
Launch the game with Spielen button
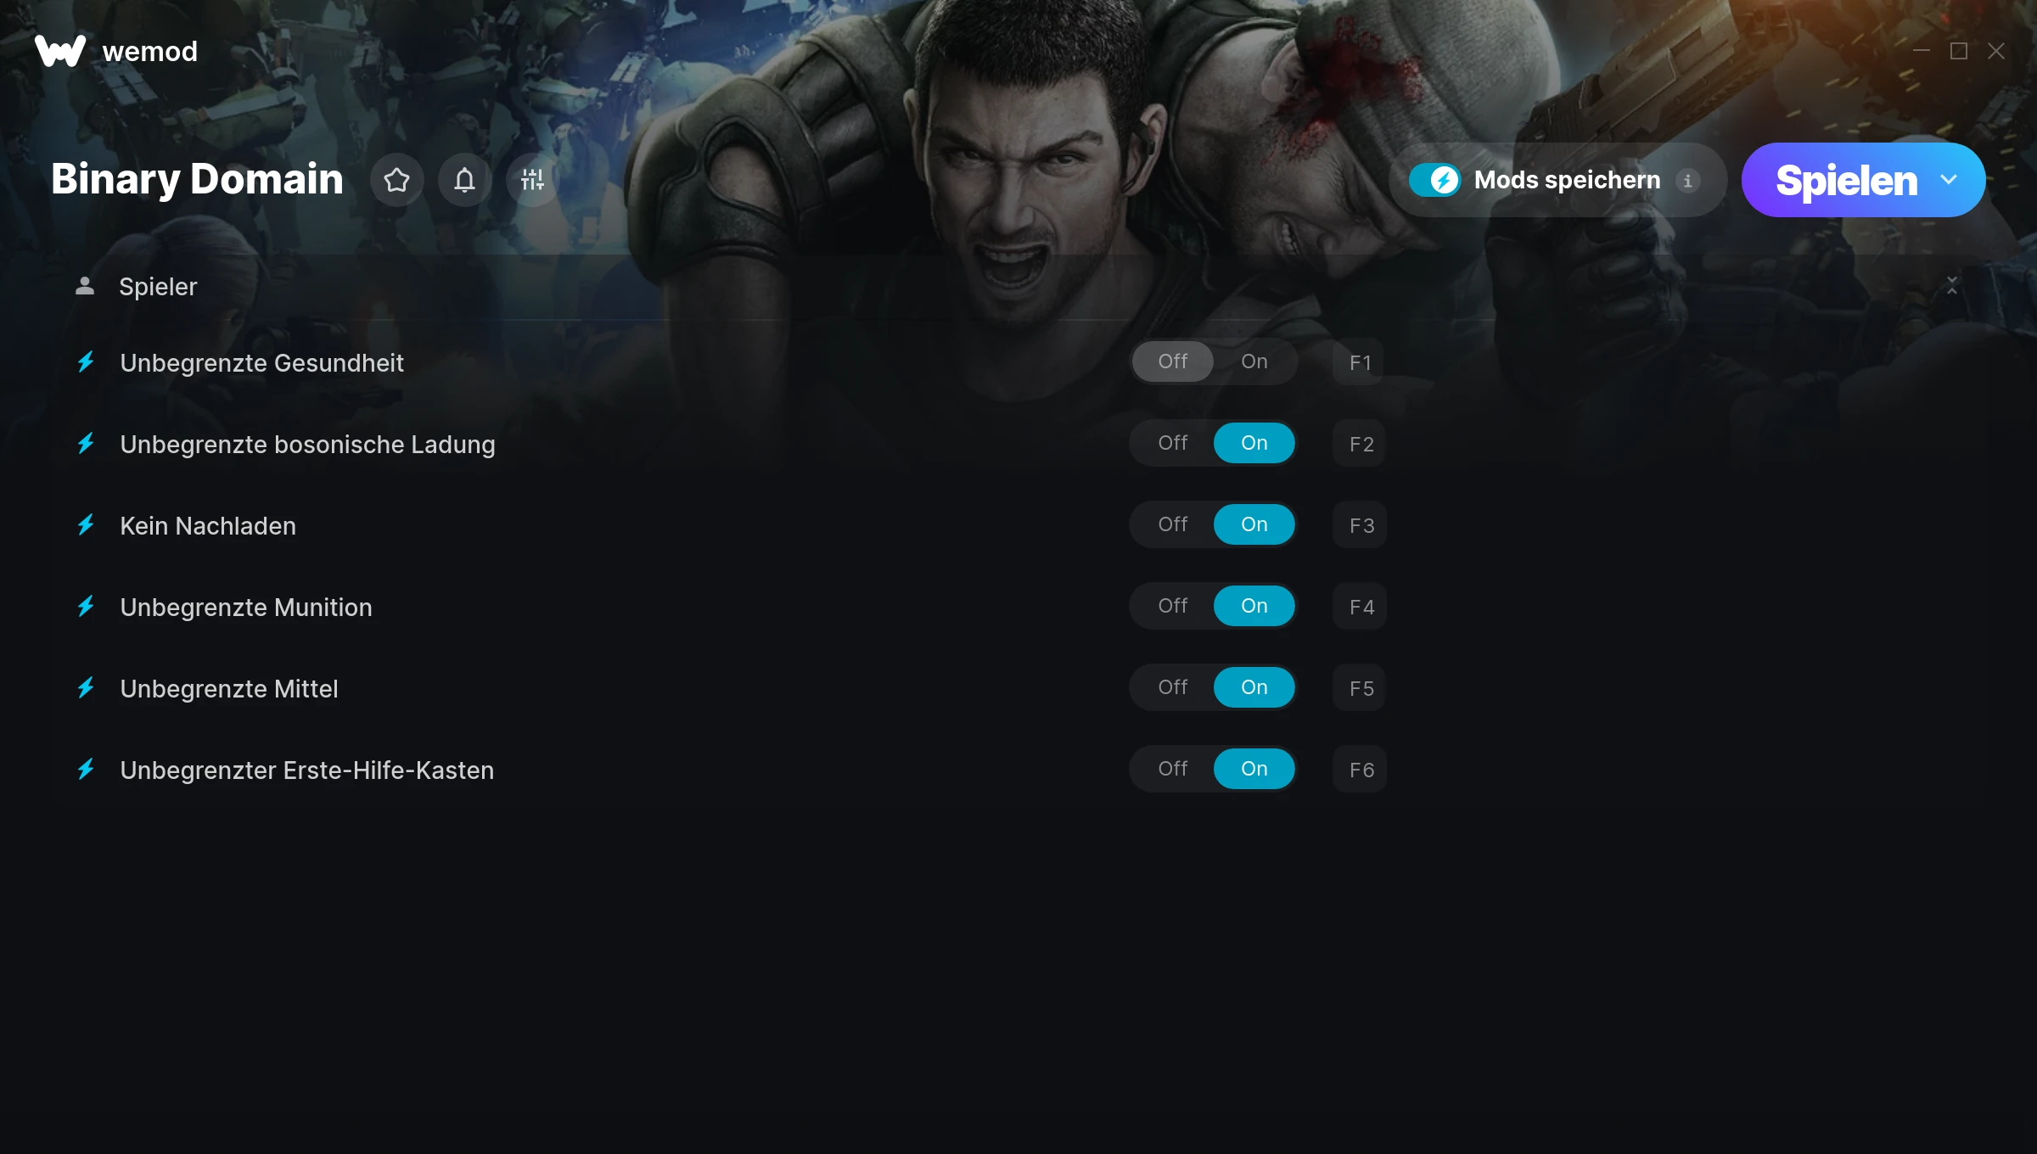[x=1845, y=180]
